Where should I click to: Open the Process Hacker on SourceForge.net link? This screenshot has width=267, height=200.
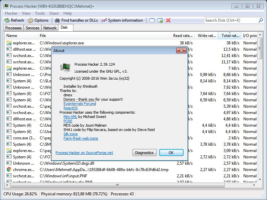[x=84, y=153]
